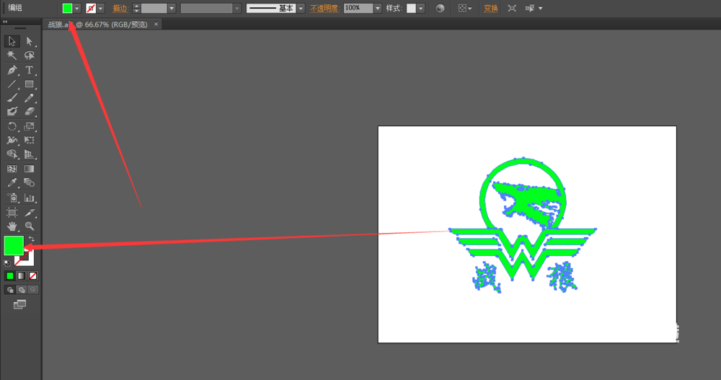Pick the Shape Builder tool
The width and height of the screenshot is (721, 380).
coord(12,154)
